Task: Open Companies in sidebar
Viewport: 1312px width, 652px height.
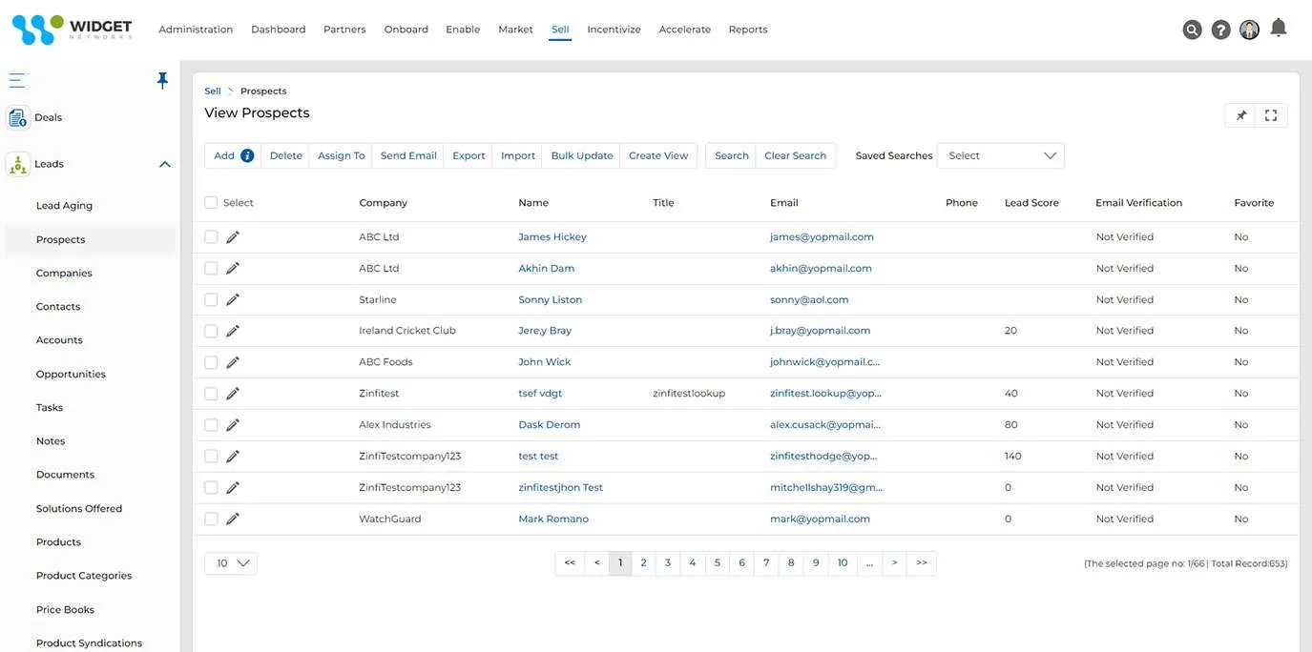Action: click(64, 274)
